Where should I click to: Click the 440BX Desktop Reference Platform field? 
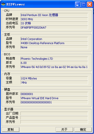click(54, 43)
